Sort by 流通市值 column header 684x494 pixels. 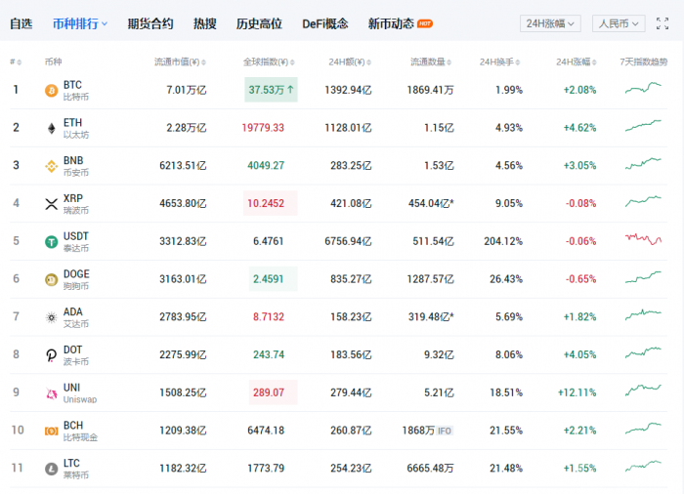(180, 62)
